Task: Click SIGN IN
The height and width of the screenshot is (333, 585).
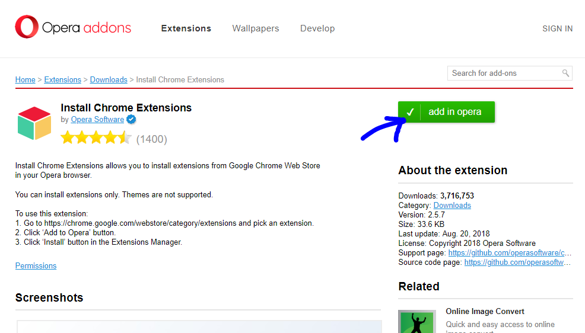Action: click(557, 28)
